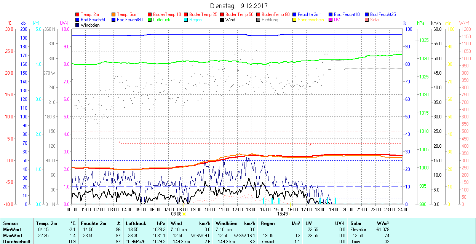Click the orange Temp. 5cm* legend swatch
Viewport: 476px width, 244px height.
[x=113, y=14]
